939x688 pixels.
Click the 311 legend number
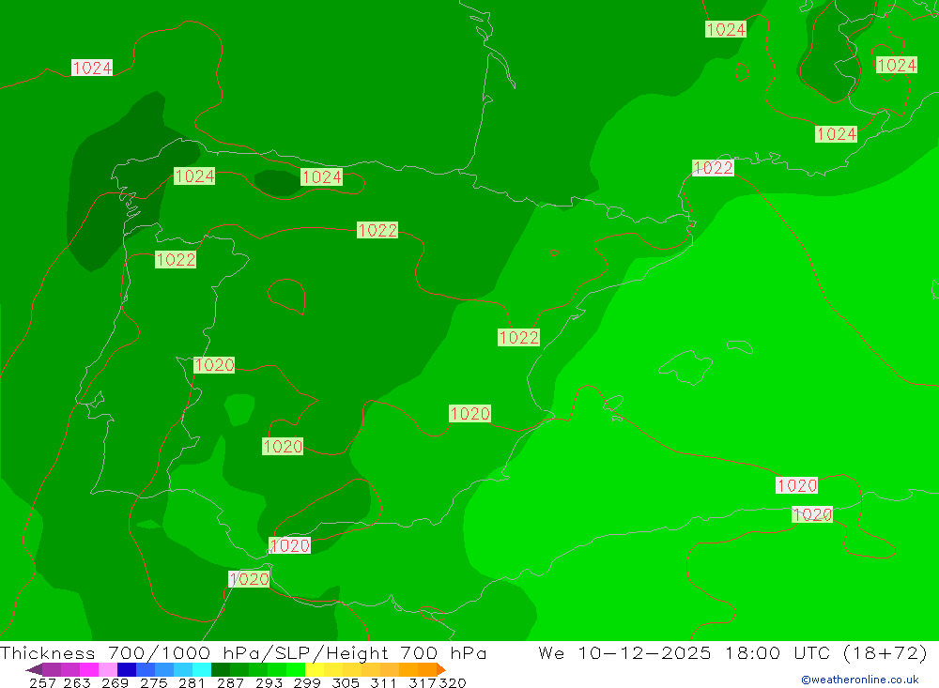coord(383,682)
